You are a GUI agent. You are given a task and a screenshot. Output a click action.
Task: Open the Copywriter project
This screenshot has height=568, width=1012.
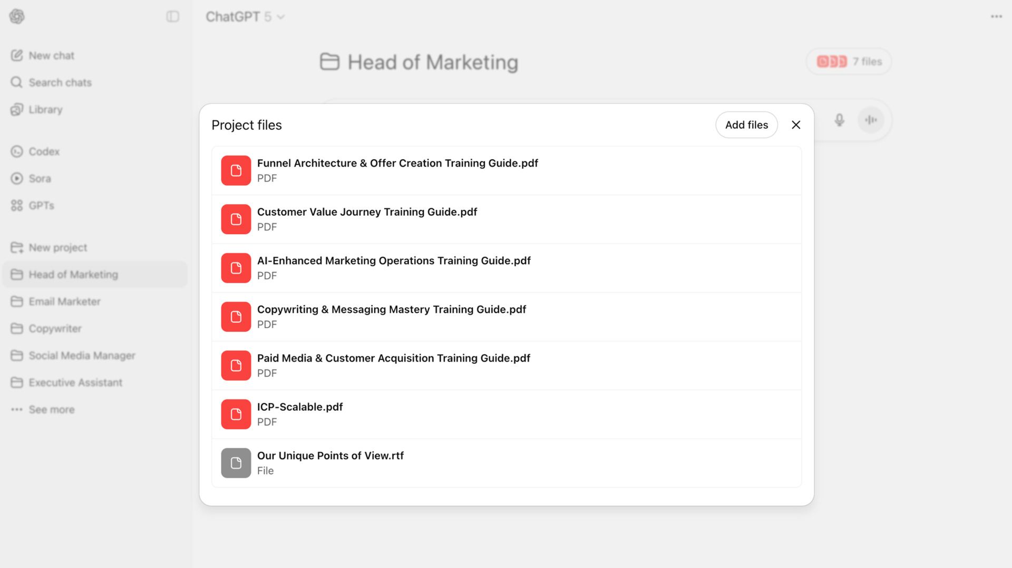click(x=46, y=328)
